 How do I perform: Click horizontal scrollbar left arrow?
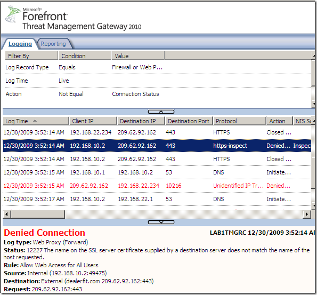(x=7, y=214)
